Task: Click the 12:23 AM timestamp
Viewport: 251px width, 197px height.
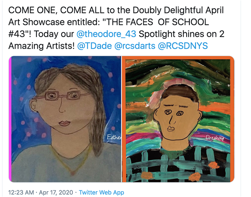Action: 21,192
